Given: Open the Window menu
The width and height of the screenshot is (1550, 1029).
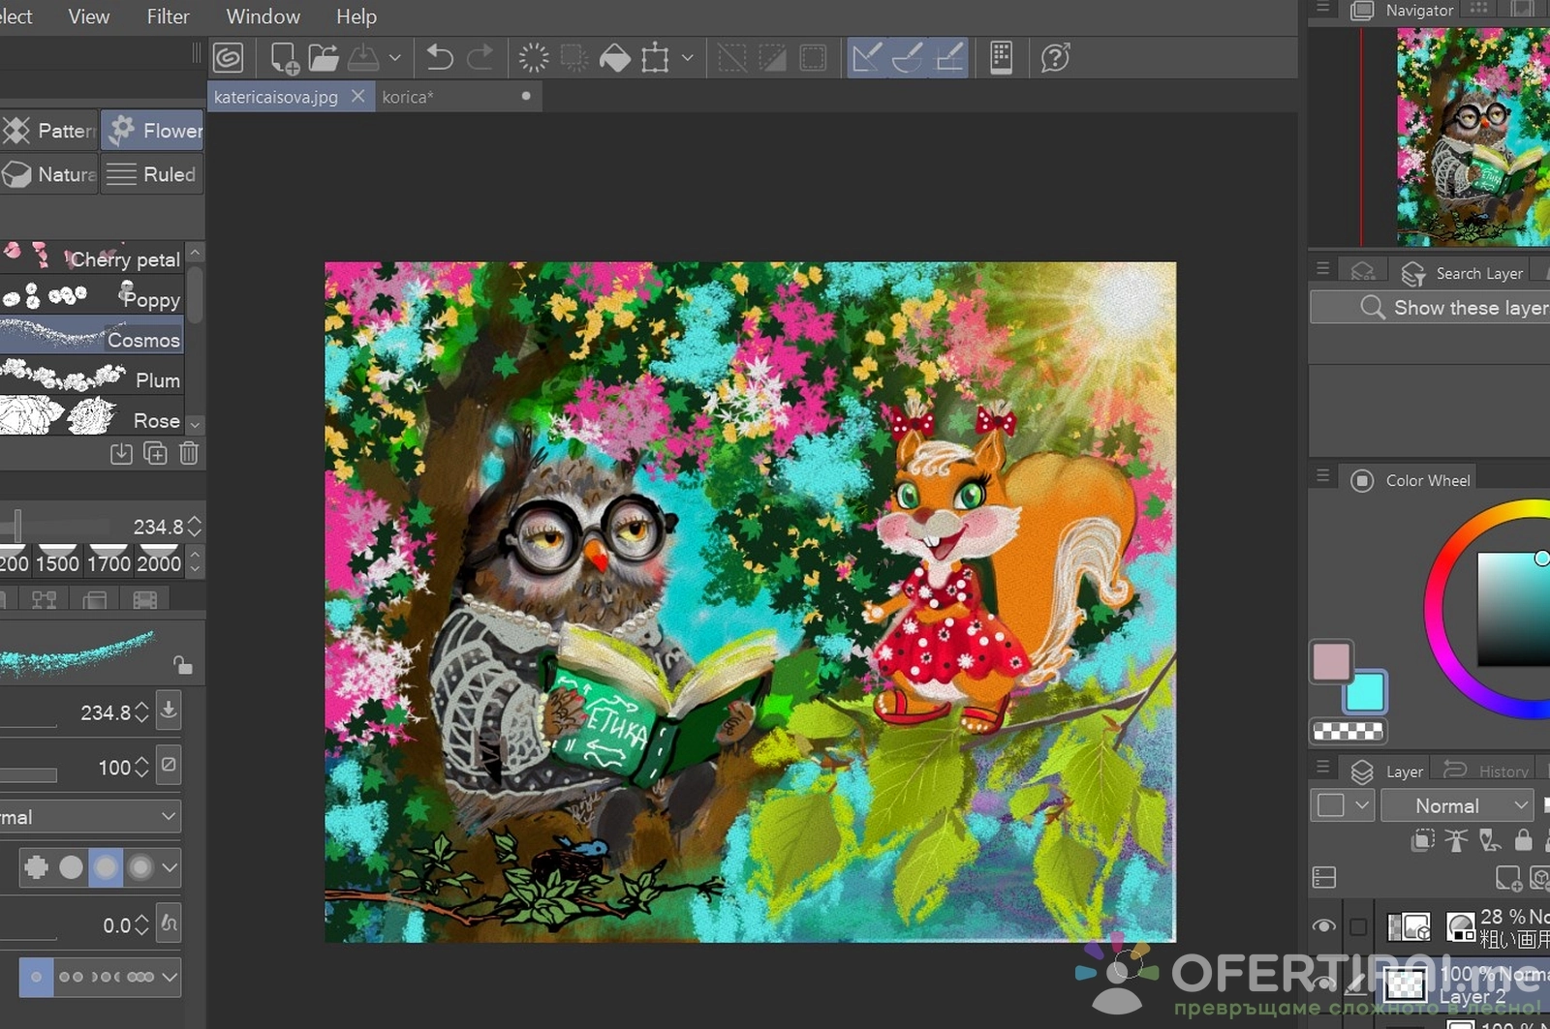Looking at the screenshot, I should 263,16.
